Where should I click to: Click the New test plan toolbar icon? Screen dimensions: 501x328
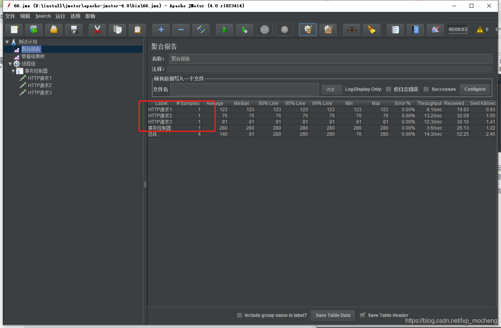(14, 30)
